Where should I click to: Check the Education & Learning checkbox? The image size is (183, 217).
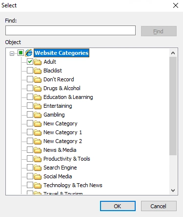click(30, 97)
